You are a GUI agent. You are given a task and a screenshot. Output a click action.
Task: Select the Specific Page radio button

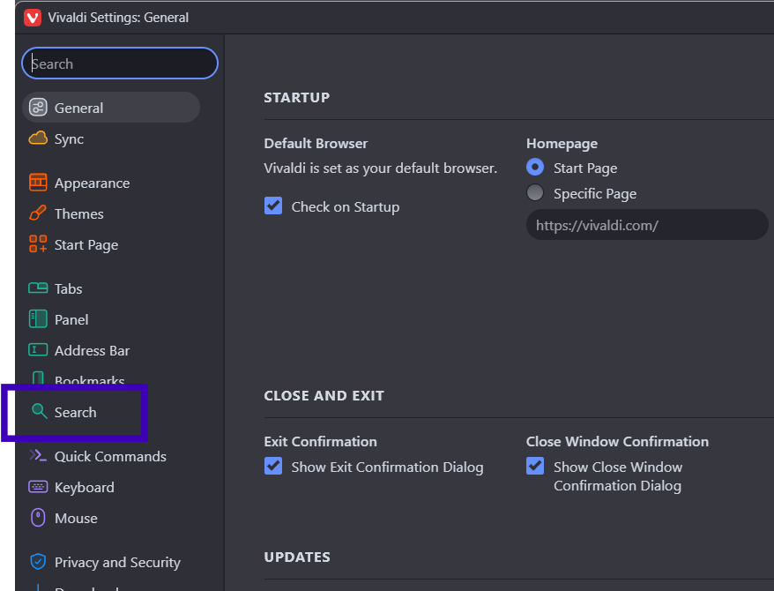click(535, 193)
